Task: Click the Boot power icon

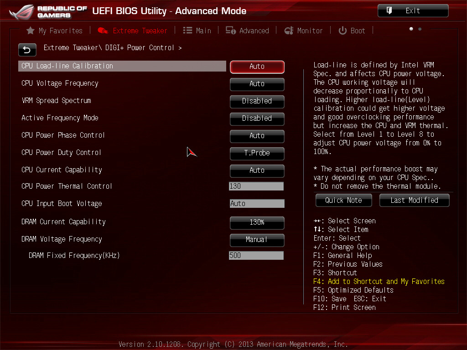Action: click(342, 31)
